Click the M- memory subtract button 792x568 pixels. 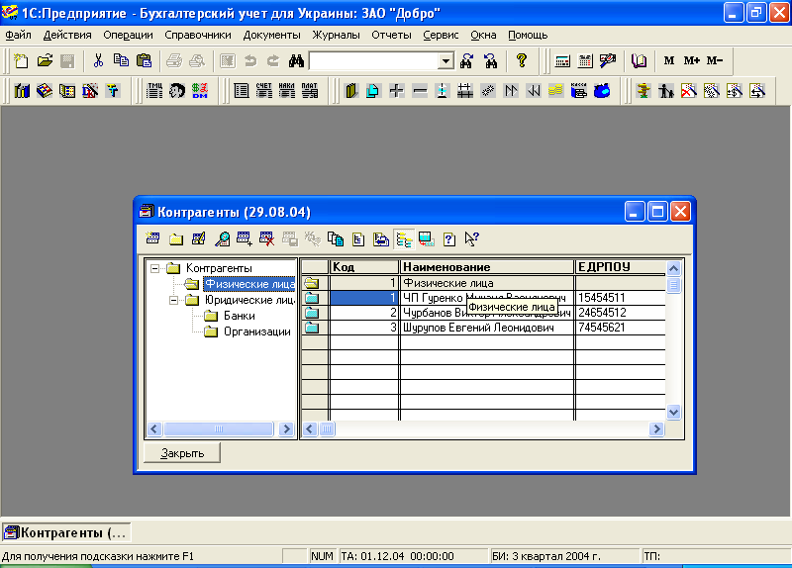(x=715, y=61)
